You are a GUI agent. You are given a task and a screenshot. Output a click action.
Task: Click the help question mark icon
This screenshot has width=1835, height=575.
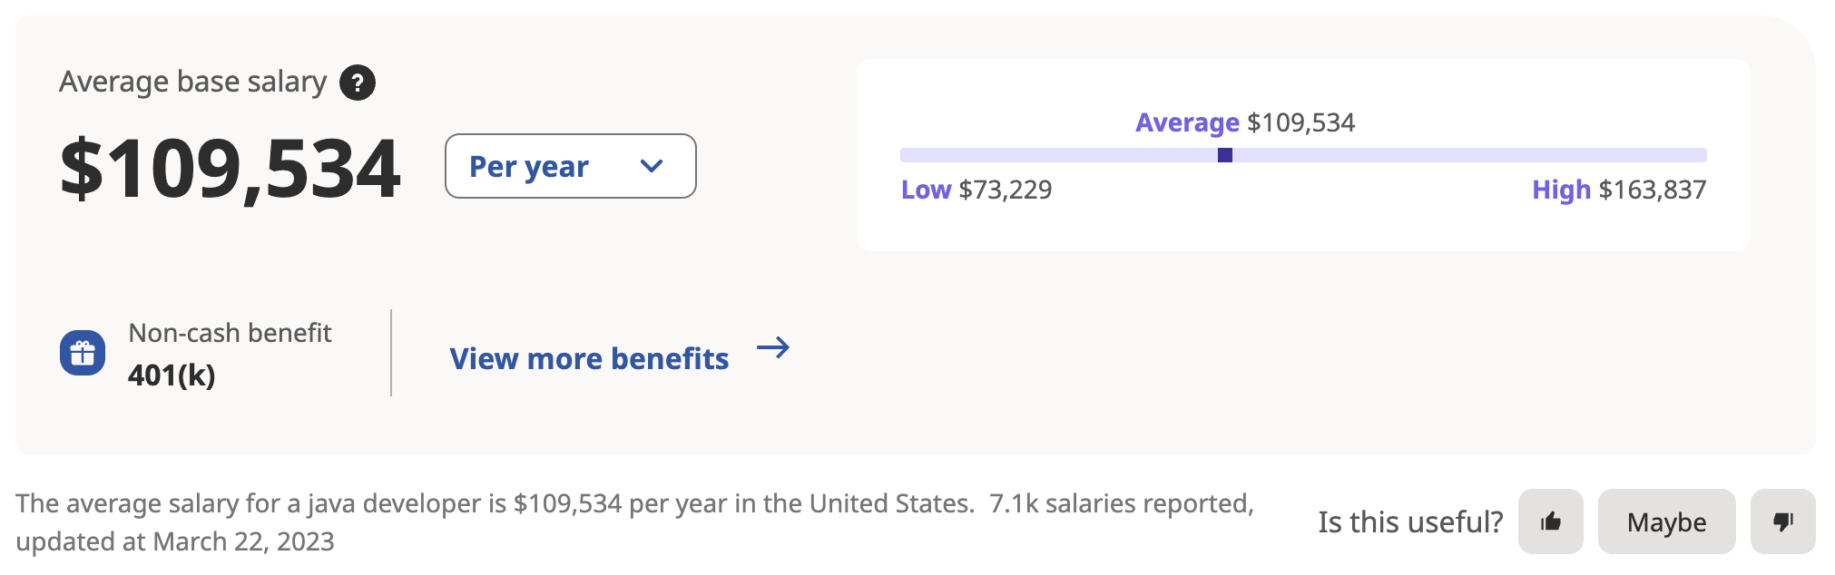coord(358,83)
